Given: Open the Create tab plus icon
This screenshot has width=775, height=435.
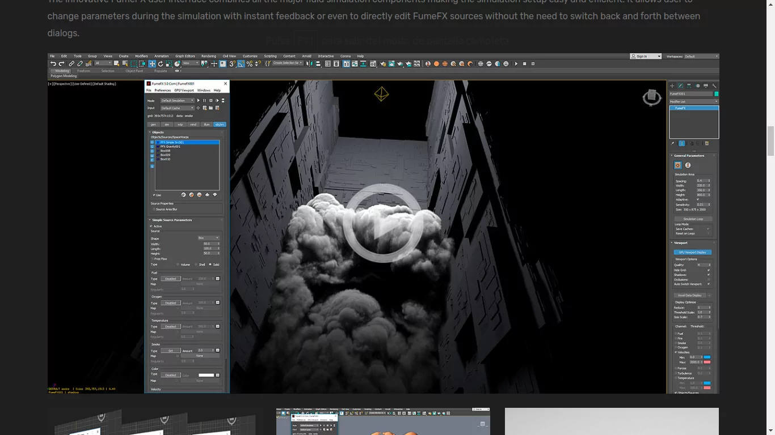Looking at the screenshot, I should coord(672,86).
